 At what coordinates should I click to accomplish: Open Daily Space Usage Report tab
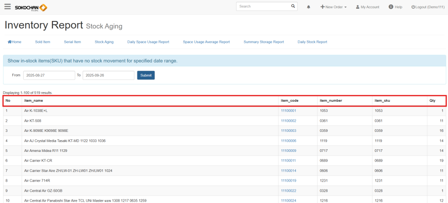(148, 42)
